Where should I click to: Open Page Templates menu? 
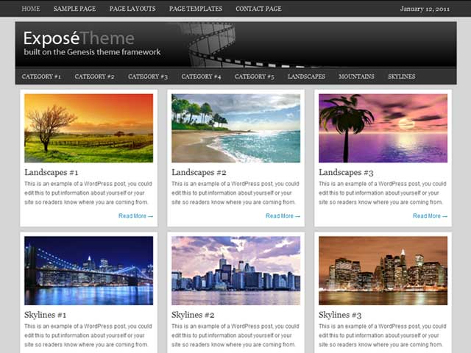[x=196, y=9]
